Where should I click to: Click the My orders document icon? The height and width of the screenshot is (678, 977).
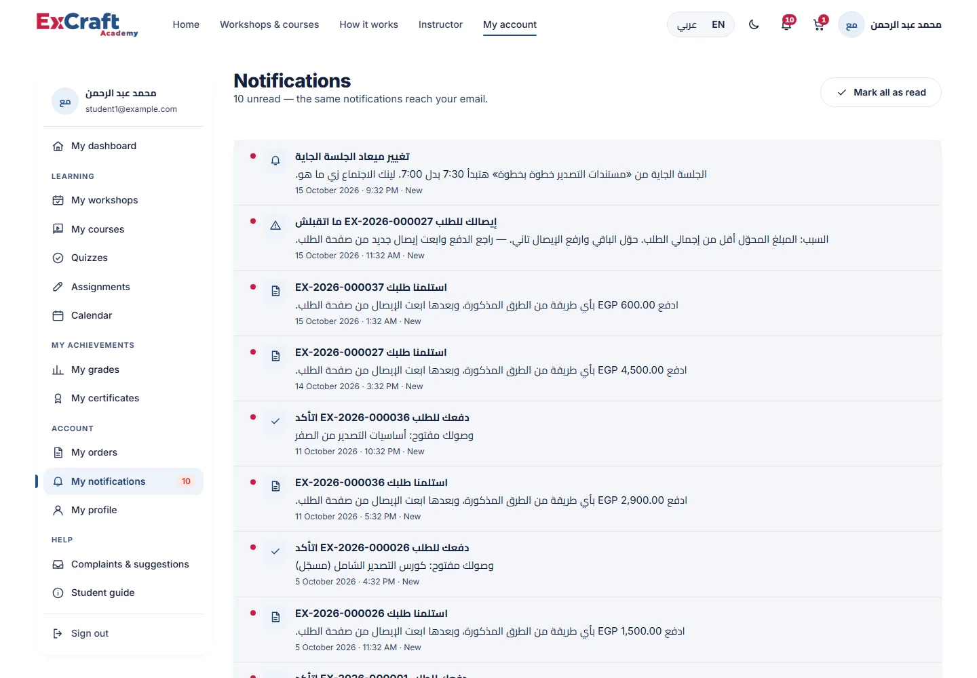coord(58,452)
